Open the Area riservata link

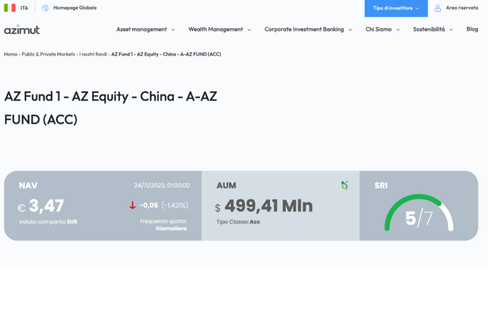pyautogui.click(x=462, y=8)
